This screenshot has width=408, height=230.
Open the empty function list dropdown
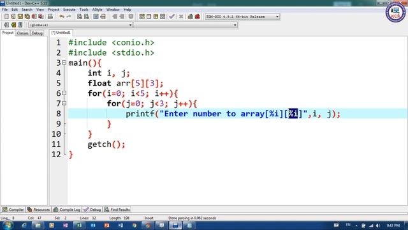tap(186, 25)
